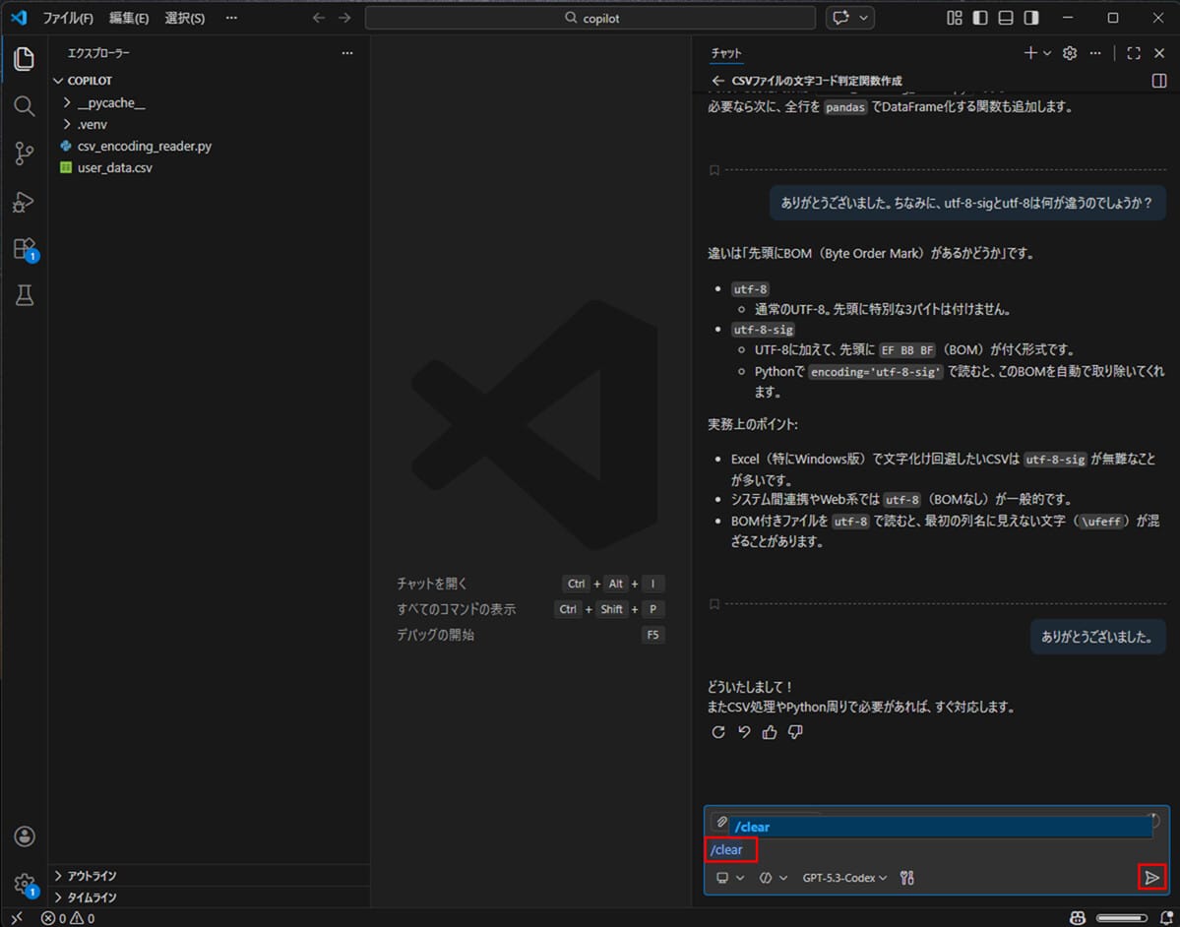Toggle the secondary side bar
The image size is (1180, 927).
[x=1030, y=17]
